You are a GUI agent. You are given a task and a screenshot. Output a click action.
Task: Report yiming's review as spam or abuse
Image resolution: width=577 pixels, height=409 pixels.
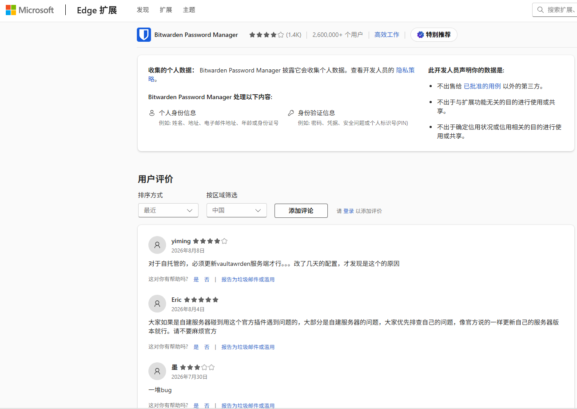(248, 280)
